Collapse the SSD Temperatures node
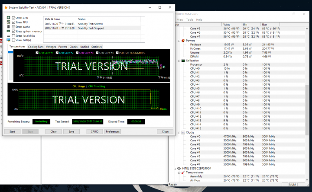 [x=179, y=173]
